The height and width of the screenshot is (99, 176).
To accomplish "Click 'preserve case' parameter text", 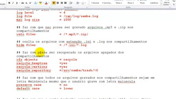I will pyautogui.click(x=29, y=85).
